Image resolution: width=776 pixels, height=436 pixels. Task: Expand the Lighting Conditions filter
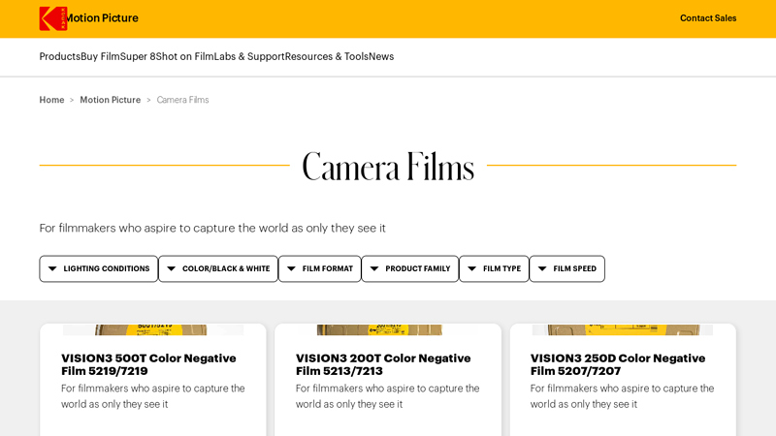tap(99, 269)
